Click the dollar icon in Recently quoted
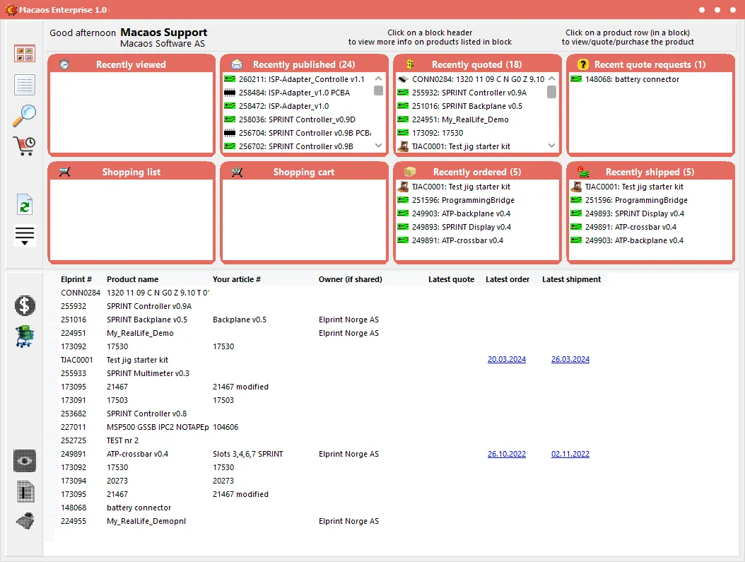 [410, 64]
